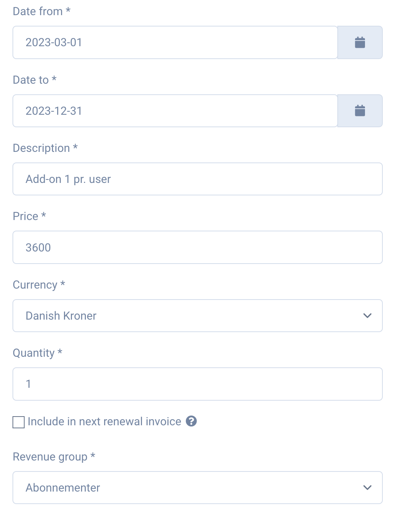Image resolution: width=393 pixels, height=512 pixels.
Task: Open the calendar picker for Date from
Action: click(x=360, y=42)
